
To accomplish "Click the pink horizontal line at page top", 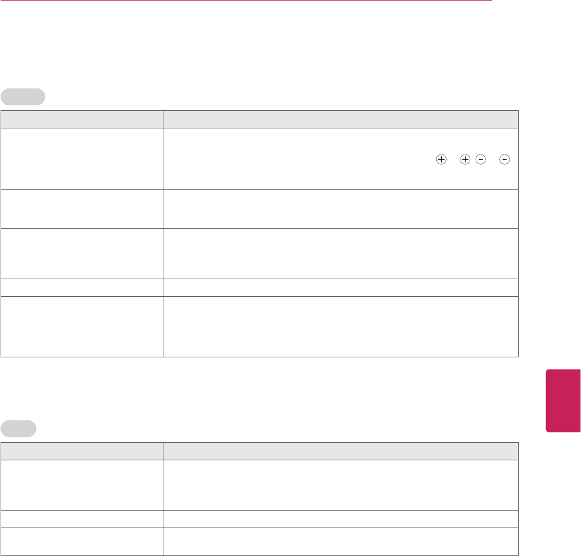I will (x=246, y=1).
